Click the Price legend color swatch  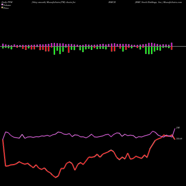pos(2,8)
